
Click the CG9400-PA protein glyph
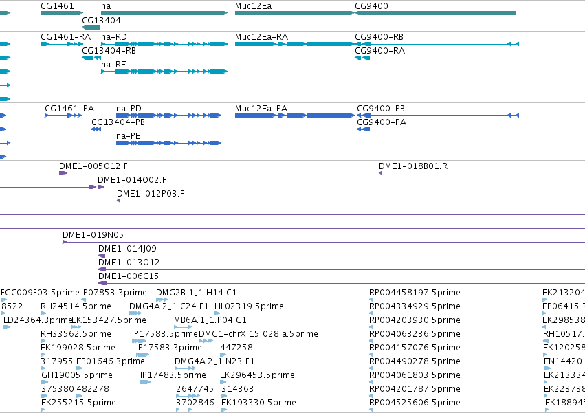[x=364, y=129]
